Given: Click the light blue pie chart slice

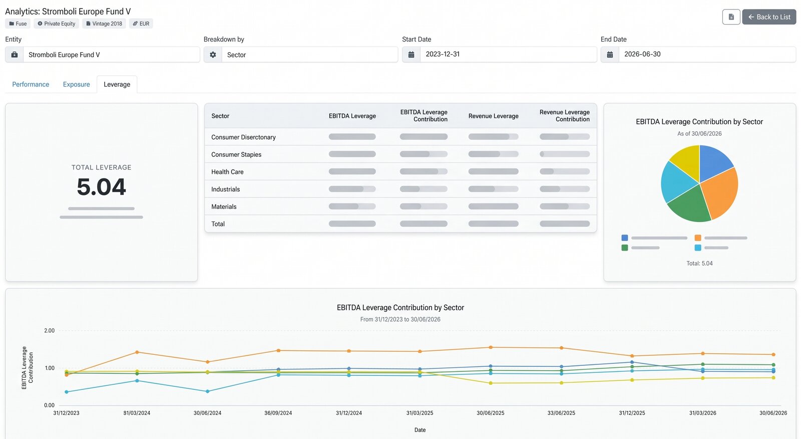Looking at the screenshot, I should pyautogui.click(x=677, y=183).
